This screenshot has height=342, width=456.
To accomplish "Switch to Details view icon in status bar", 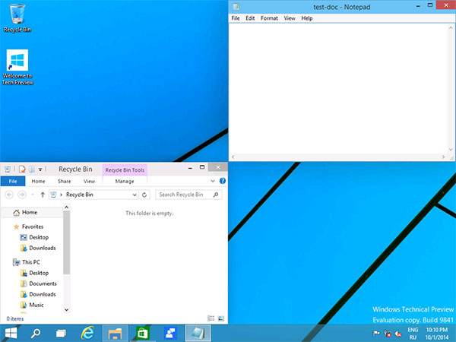I will (x=211, y=318).
